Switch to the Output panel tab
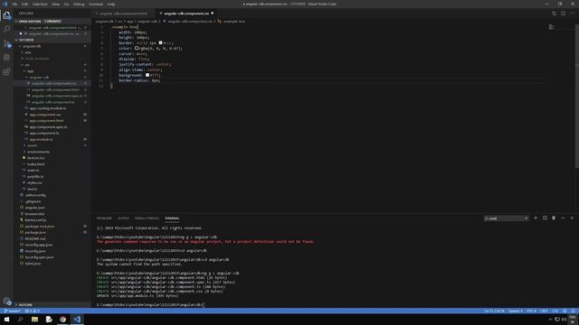 coord(123,218)
